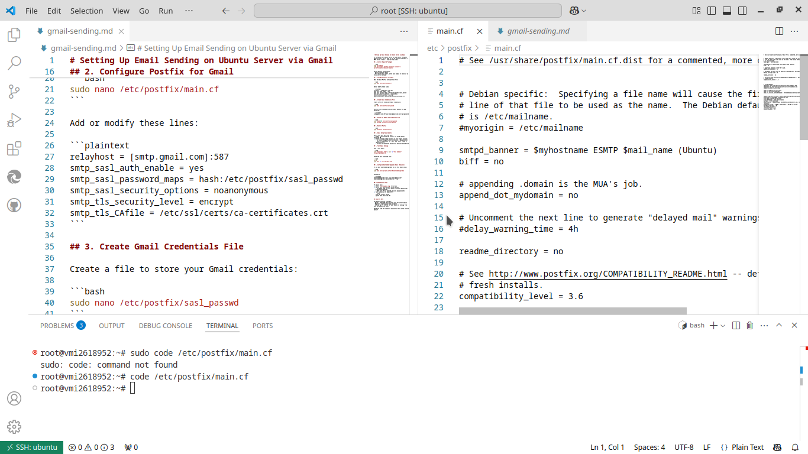This screenshot has height=454, width=808.
Task: Close the main.cf editor tab
Action: point(480,31)
